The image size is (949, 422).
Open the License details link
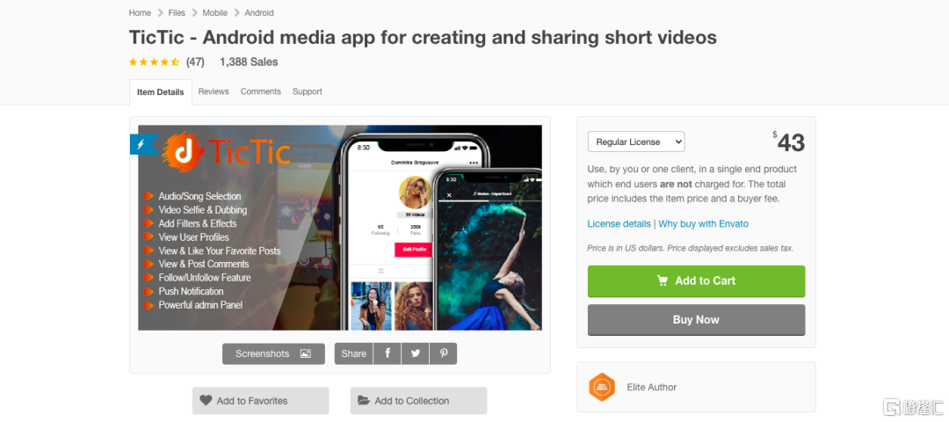pos(619,224)
